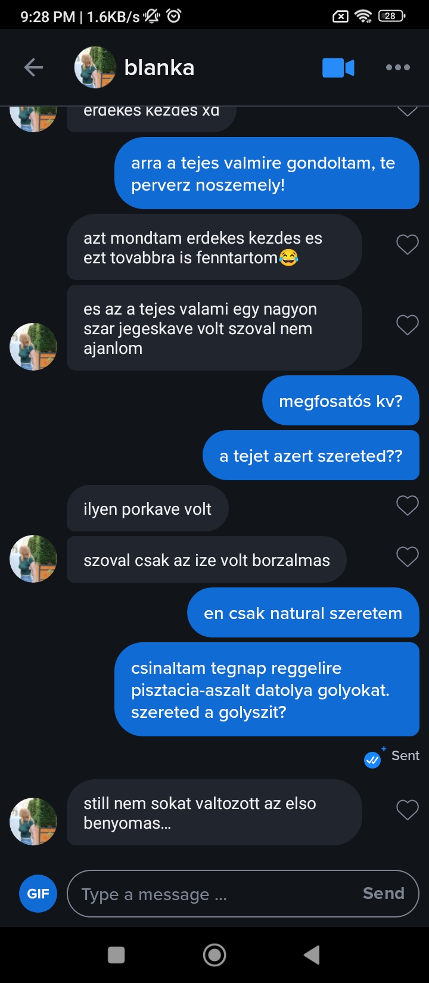
Task: Select the "en csak natural szeretem" message
Action: tap(303, 613)
